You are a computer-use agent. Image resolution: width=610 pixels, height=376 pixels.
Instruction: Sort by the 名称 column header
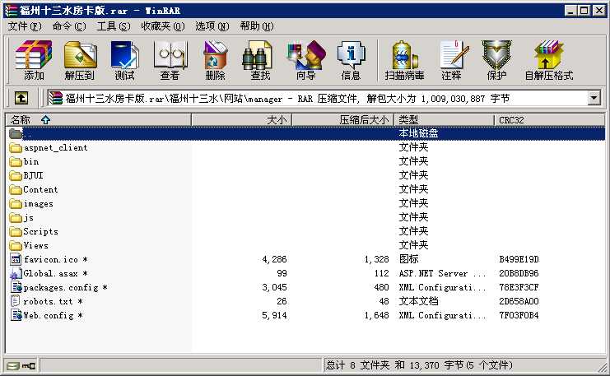pos(98,120)
